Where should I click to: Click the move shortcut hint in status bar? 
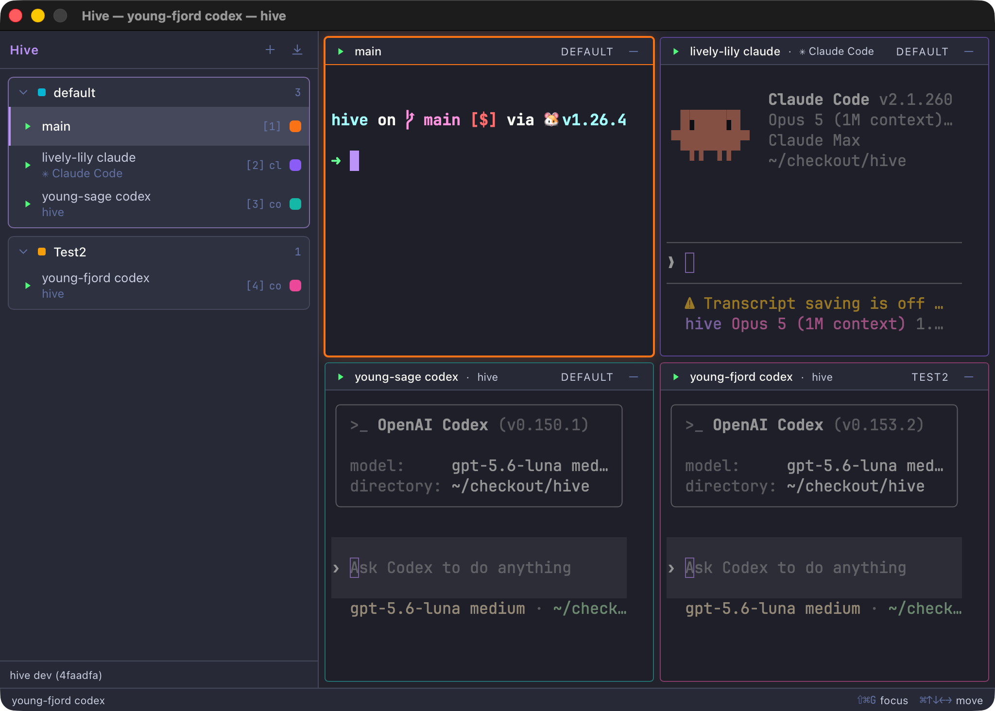point(951,700)
